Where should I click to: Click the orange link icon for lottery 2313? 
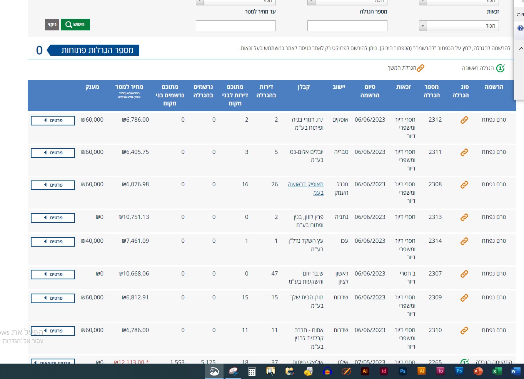click(464, 217)
